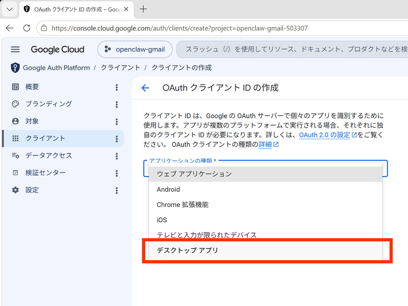Click the 概要 dashboard icon in the sidebar
This screenshot has width=408, height=306.
15,87
